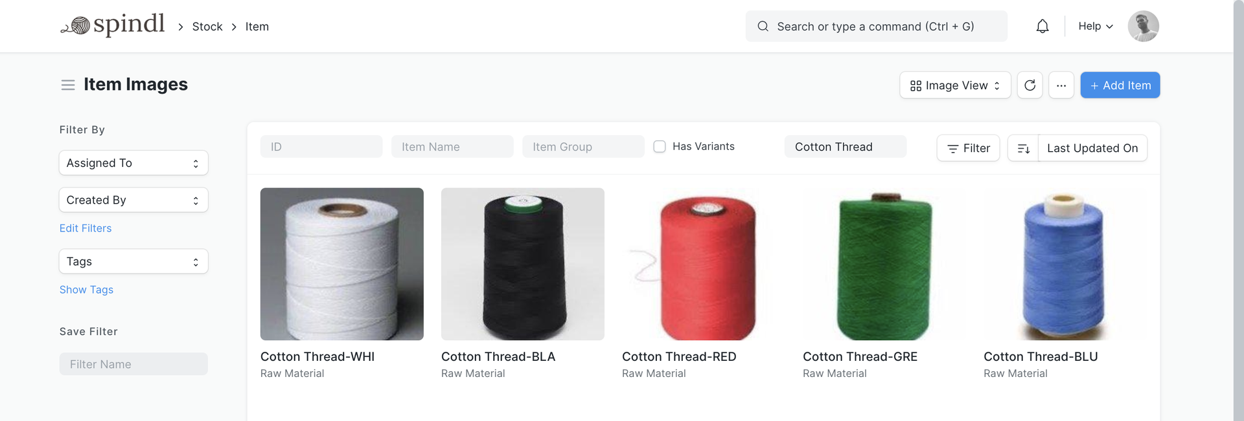Screen dimensions: 1244x421
Task: Open the Cotton Thread-RED item image
Action: pos(703,264)
